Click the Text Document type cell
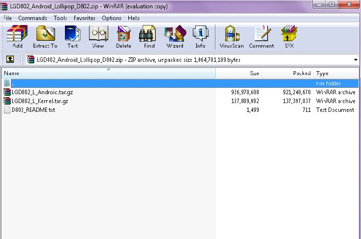Image resolution: width=361 pixels, height=239 pixels. coord(335,110)
